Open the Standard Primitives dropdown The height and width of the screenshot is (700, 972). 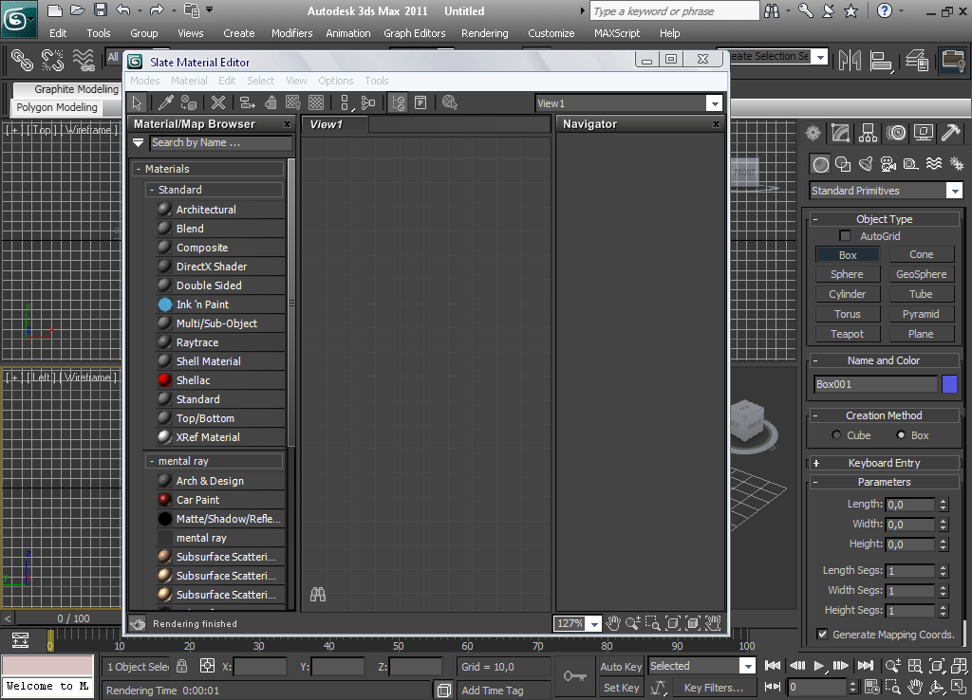tap(955, 191)
